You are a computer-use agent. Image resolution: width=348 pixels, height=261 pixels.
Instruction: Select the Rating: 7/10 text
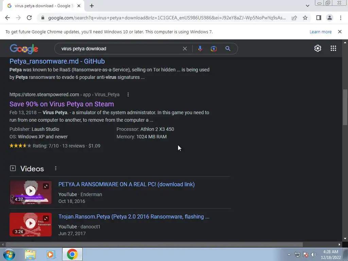pos(46,146)
